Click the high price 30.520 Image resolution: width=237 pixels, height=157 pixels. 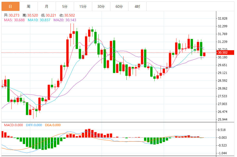[x=32, y=15]
